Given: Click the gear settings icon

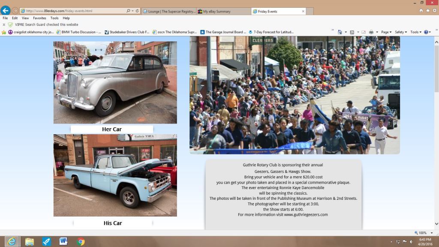Looking at the screenshot, I should click(434, 10).
